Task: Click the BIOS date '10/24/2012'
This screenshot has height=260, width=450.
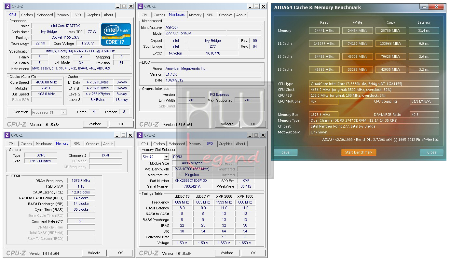Action: pyautogui.click(x=212, y=80)
